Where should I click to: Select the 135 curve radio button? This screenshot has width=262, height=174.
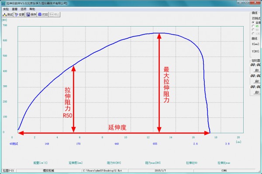pyautogui.click(x=253, y=33)
